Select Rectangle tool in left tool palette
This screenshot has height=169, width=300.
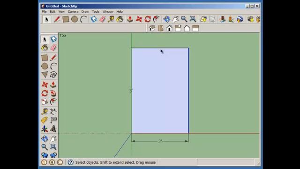click(x=45, y=58)
